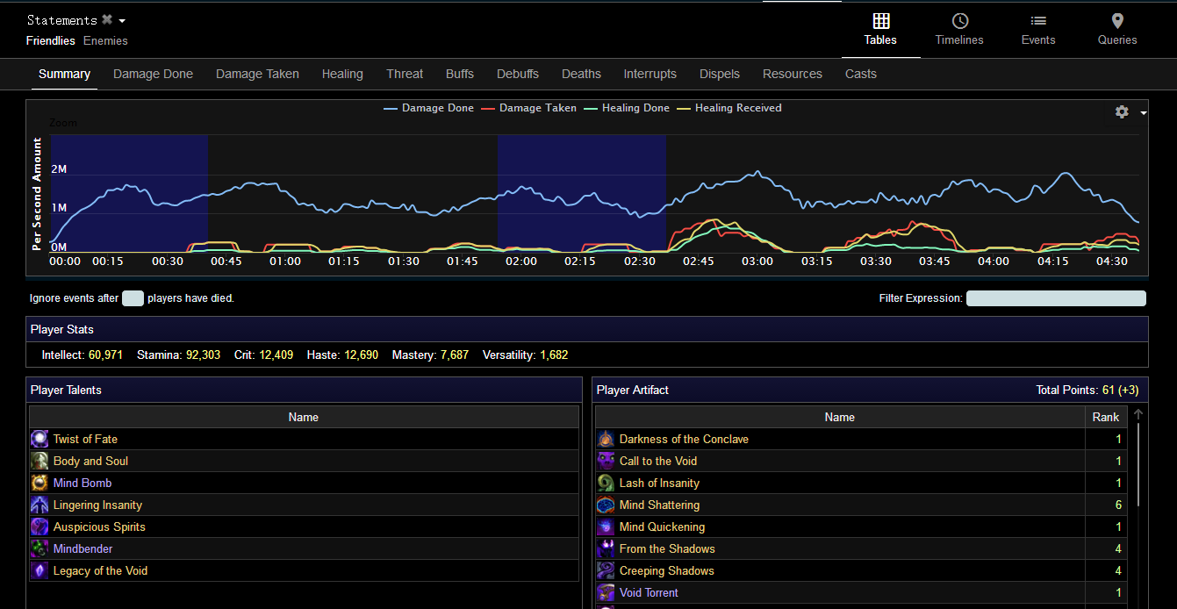Open the Void Torrent artifact link
Image resolution: width=1177 pixels, height=609 pixels.
point(649,592)
